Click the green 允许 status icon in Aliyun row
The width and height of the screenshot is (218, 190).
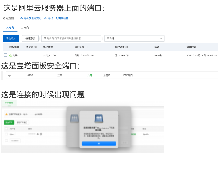[x=11, y=56]
